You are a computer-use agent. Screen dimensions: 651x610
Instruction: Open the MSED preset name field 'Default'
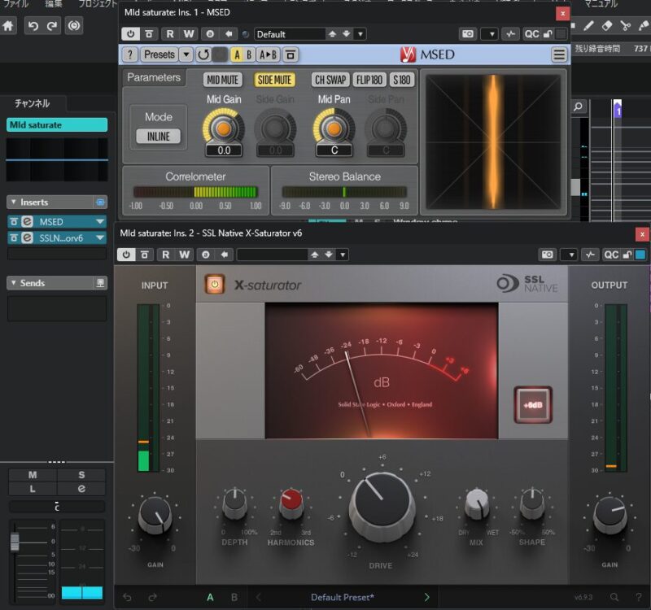tap(290, 34)
